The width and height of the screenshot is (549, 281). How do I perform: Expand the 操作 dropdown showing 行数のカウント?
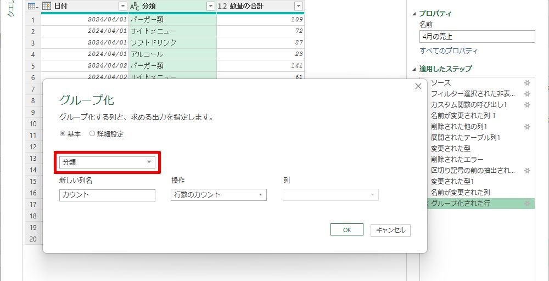click(219, 195)
